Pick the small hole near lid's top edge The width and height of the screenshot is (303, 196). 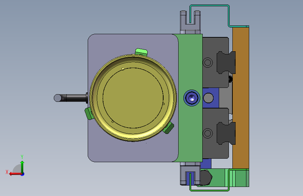(123, 68)
